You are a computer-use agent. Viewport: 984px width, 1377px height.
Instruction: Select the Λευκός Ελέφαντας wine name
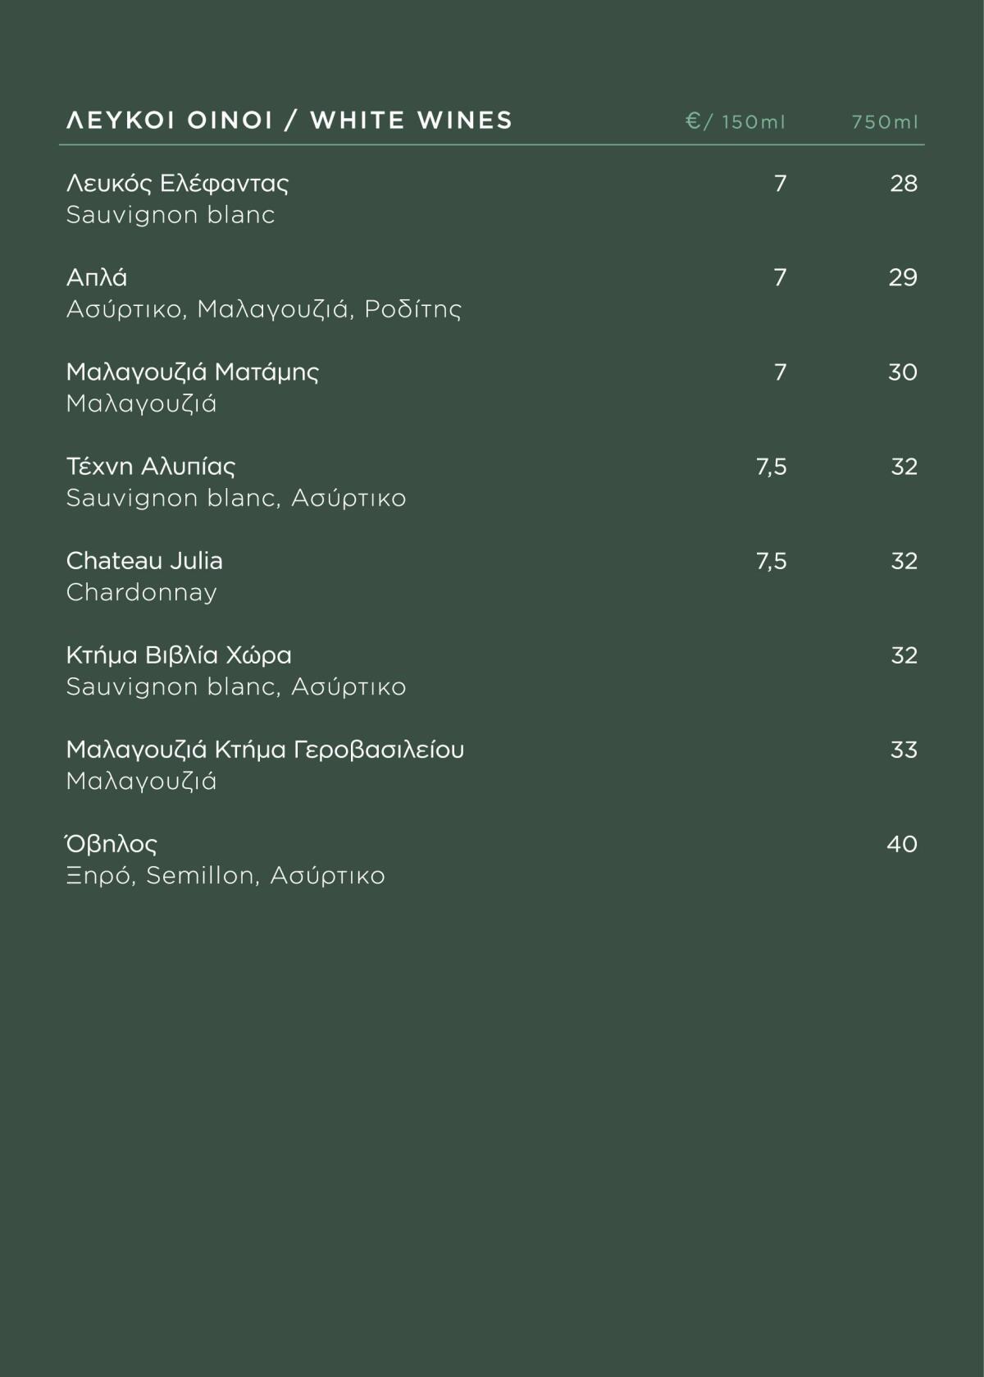(x=177, y=183)
